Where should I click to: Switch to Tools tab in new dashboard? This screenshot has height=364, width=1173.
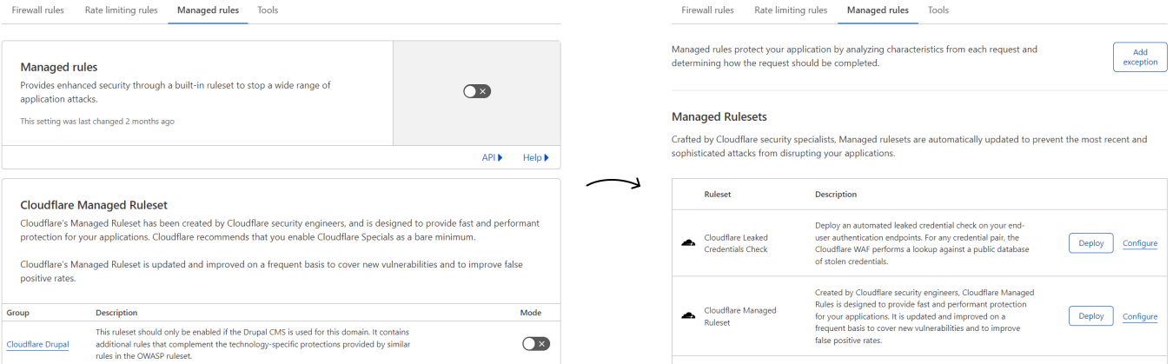click(938, 10)
